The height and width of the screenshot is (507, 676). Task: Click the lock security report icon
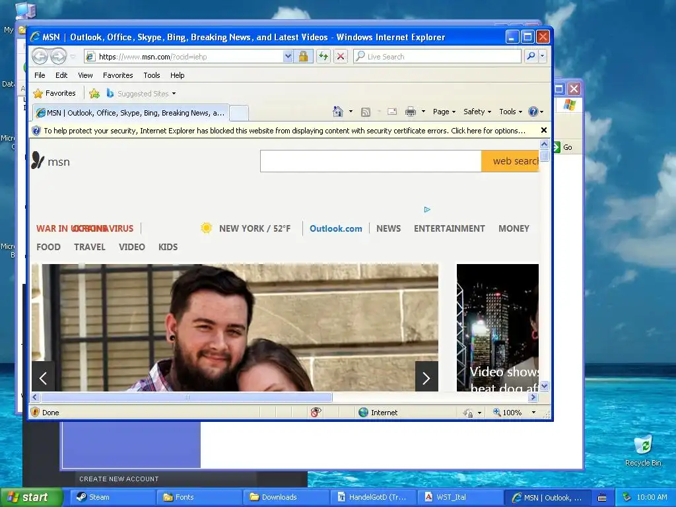[304, 56]
